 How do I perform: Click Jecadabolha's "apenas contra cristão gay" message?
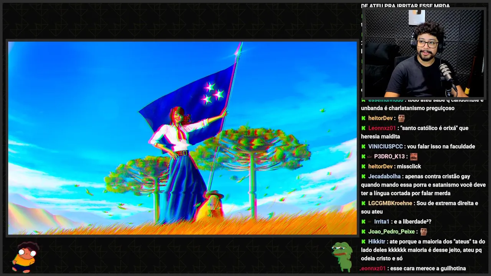click(423, 185)
